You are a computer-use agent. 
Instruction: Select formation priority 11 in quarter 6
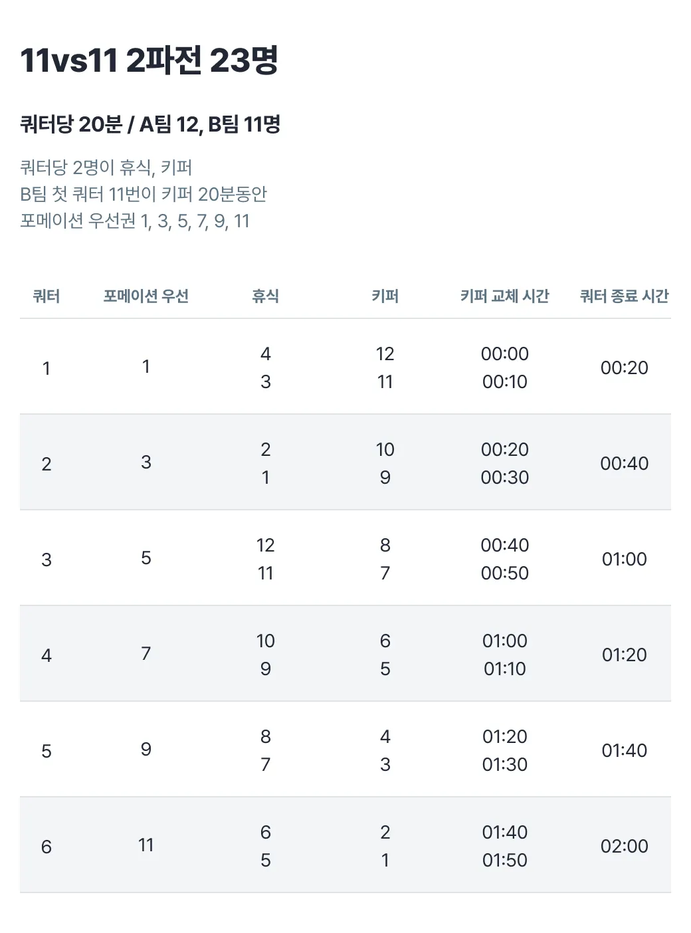tap(146, 845)
